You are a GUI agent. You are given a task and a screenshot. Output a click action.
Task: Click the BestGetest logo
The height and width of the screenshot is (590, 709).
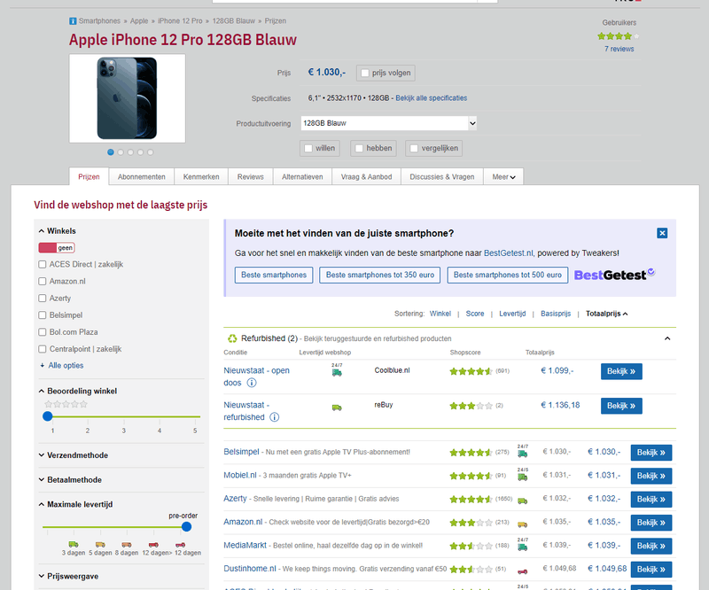pyautogui.click(x=614, y=275)
